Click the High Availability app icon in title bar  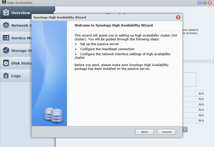4,2
